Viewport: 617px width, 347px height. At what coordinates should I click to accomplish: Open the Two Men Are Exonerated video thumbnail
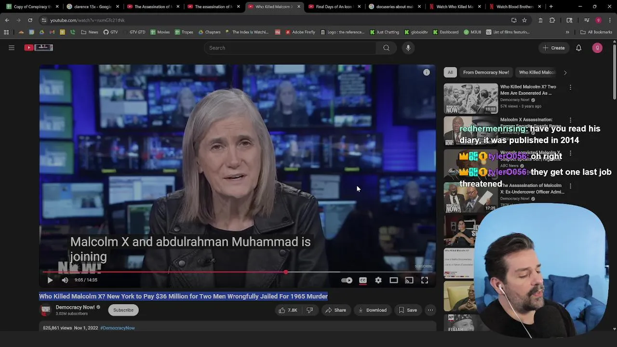[471, 98]
